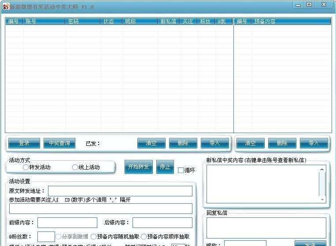Focus the 后缀内容 text box
Viewport: 336px width, 246px height.
162,223
